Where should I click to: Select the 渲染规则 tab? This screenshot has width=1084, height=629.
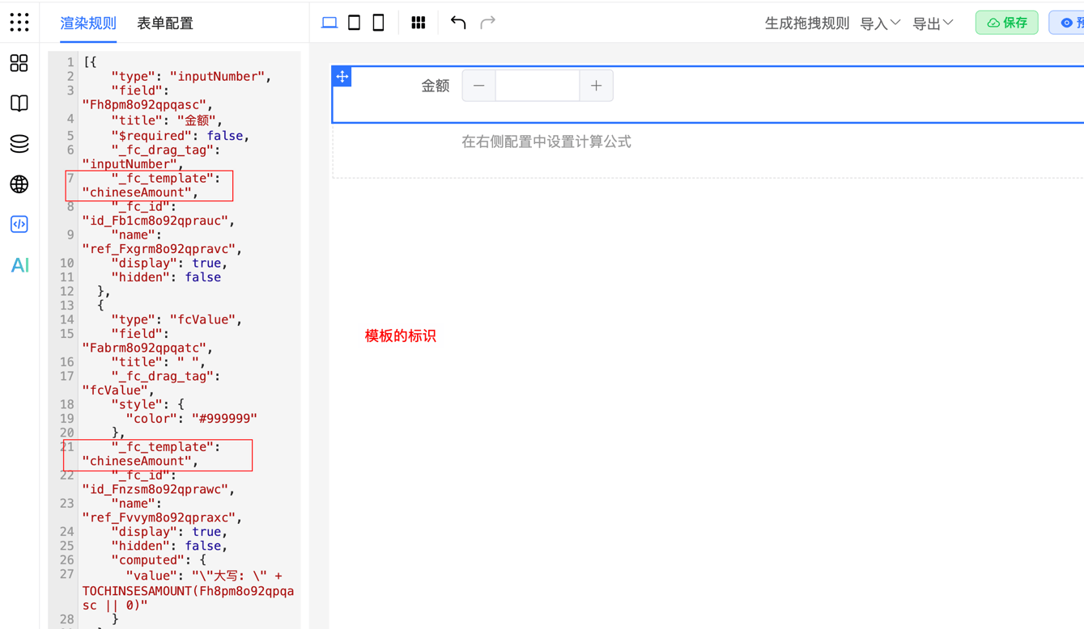click(88, 23)
